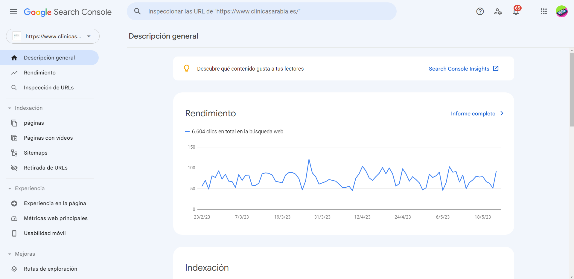Click the Descubre qué contenido gusta text

pyautogui.click(x=250, y=69)
